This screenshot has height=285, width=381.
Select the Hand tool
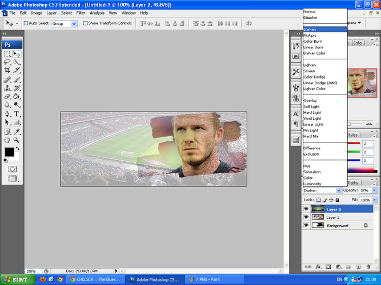coord(7,139)
